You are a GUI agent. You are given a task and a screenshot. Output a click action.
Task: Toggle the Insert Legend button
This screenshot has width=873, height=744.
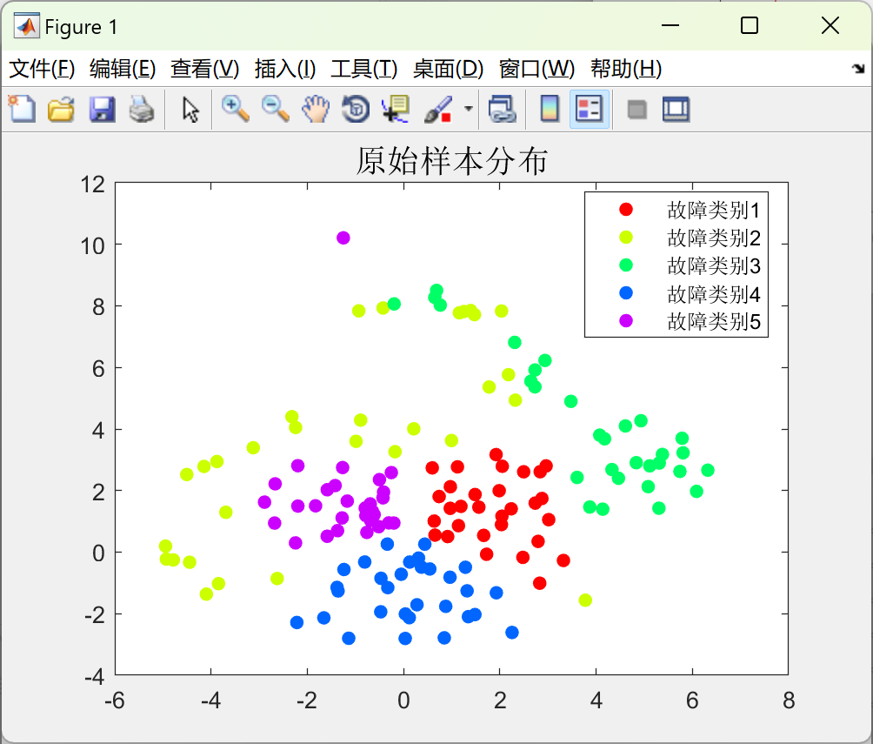pos(589,109)
